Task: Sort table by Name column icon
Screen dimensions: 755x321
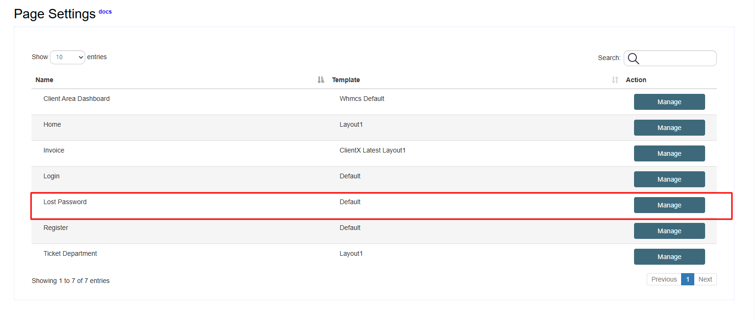Action: [x=321, y=80]
